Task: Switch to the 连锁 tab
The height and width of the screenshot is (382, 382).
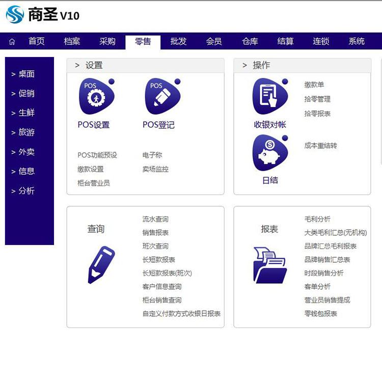Action: tap(321, 41)
